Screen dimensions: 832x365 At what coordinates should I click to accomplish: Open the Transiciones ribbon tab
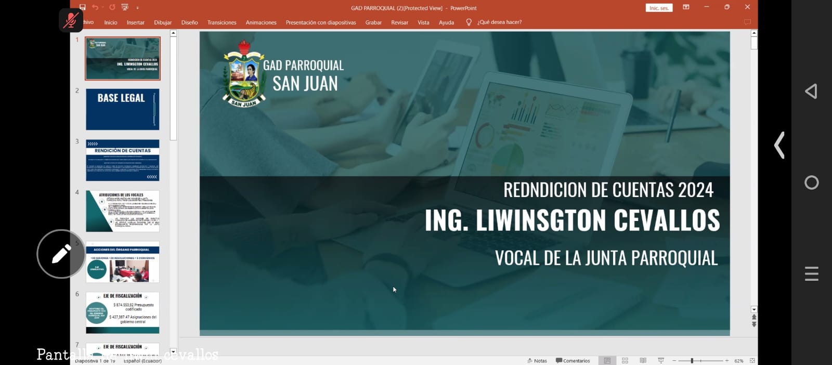pyautogui.click(x=222, y=22)
